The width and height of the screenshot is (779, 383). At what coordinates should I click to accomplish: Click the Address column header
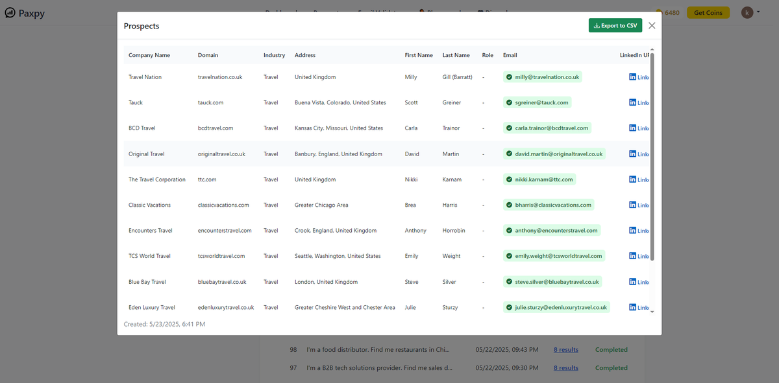point(305,55)
